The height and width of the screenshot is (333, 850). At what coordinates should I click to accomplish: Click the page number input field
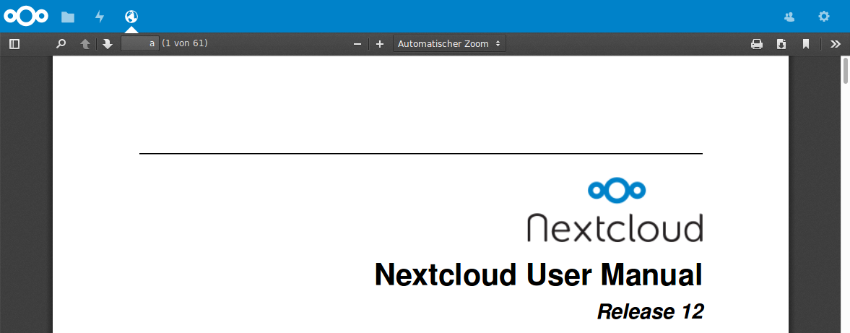point(139,44)
